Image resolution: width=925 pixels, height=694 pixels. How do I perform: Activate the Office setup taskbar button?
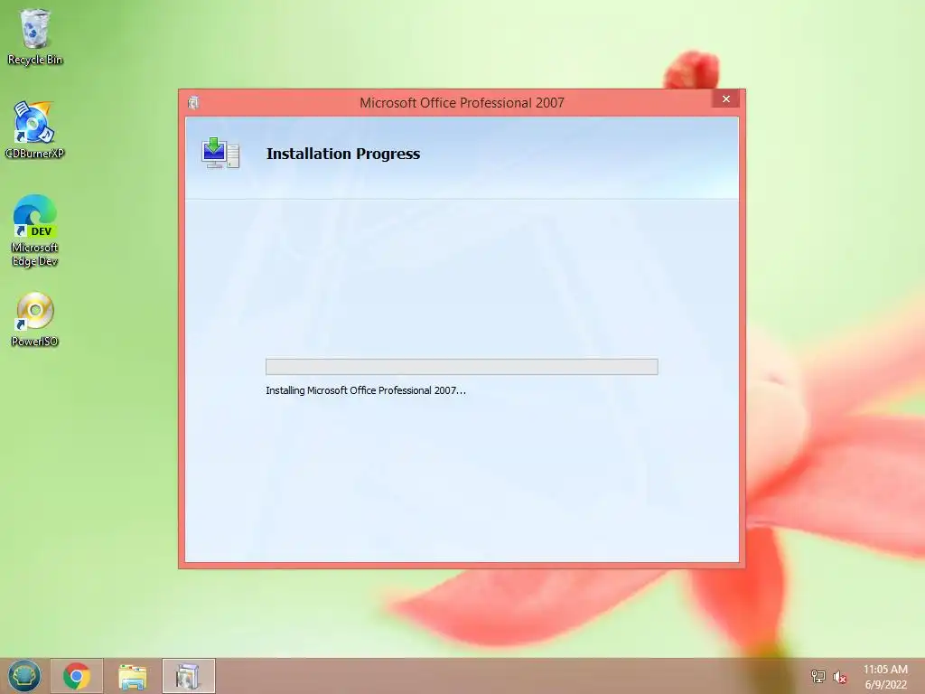coord(189,676)
